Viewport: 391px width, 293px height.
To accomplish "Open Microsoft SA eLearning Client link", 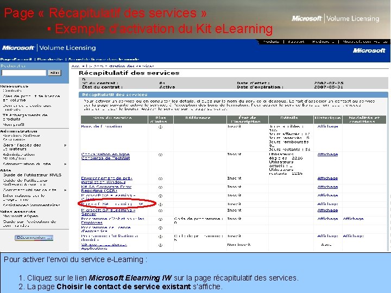I will pos(108,197).
